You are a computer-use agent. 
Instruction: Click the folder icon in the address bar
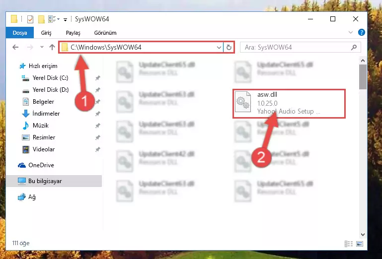tap(65, 47)
